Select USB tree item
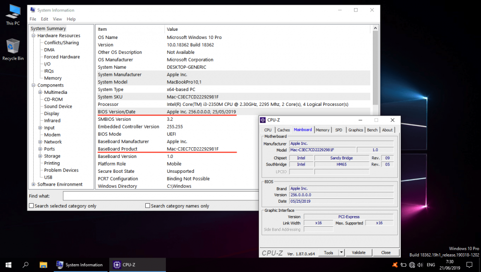 [x=48, y=177]
